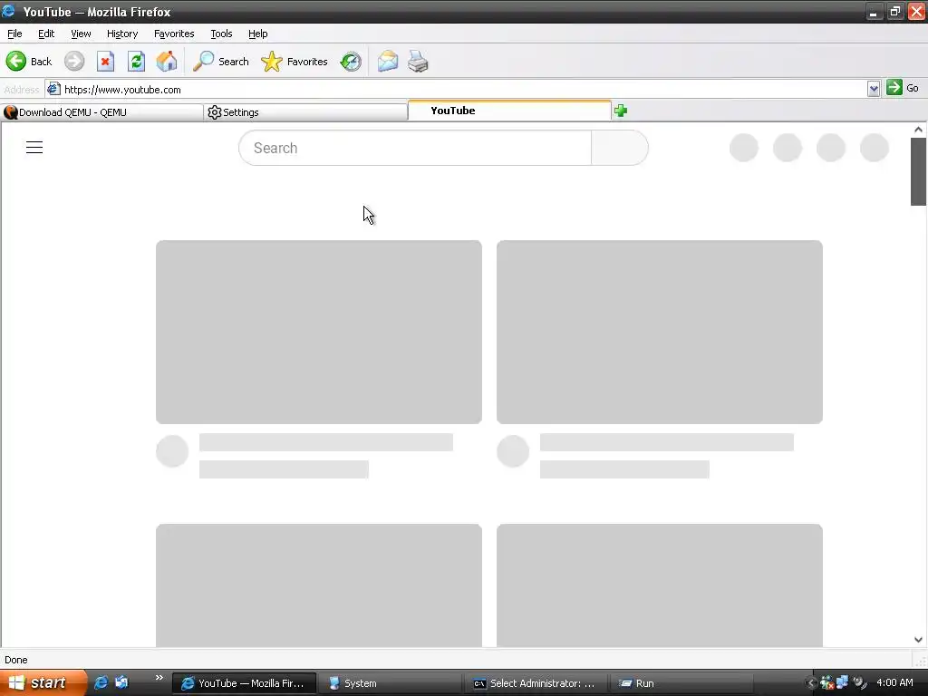Open a new tab with green plus

click(620, 111)
